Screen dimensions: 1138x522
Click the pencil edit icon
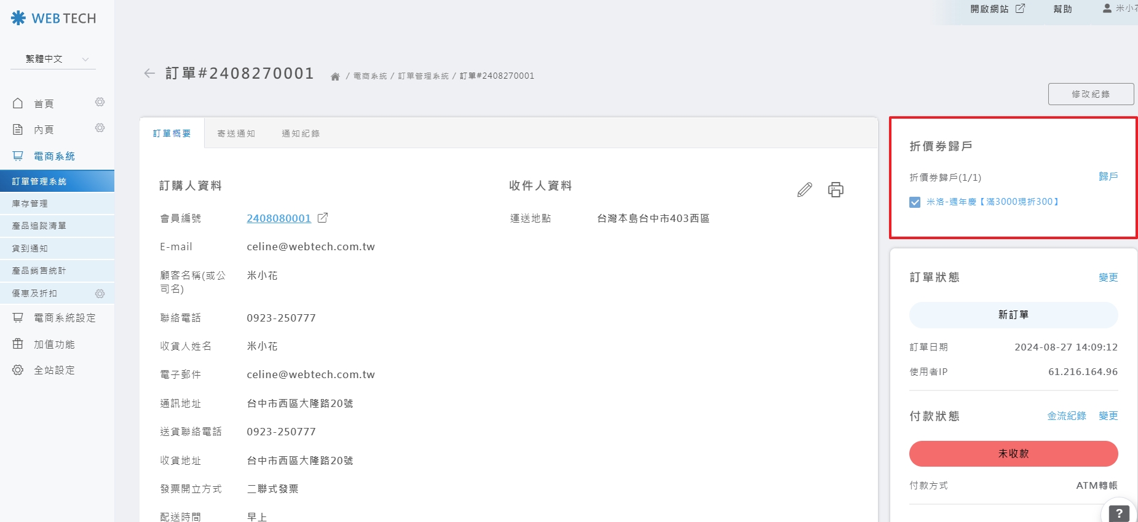[804, 189]
